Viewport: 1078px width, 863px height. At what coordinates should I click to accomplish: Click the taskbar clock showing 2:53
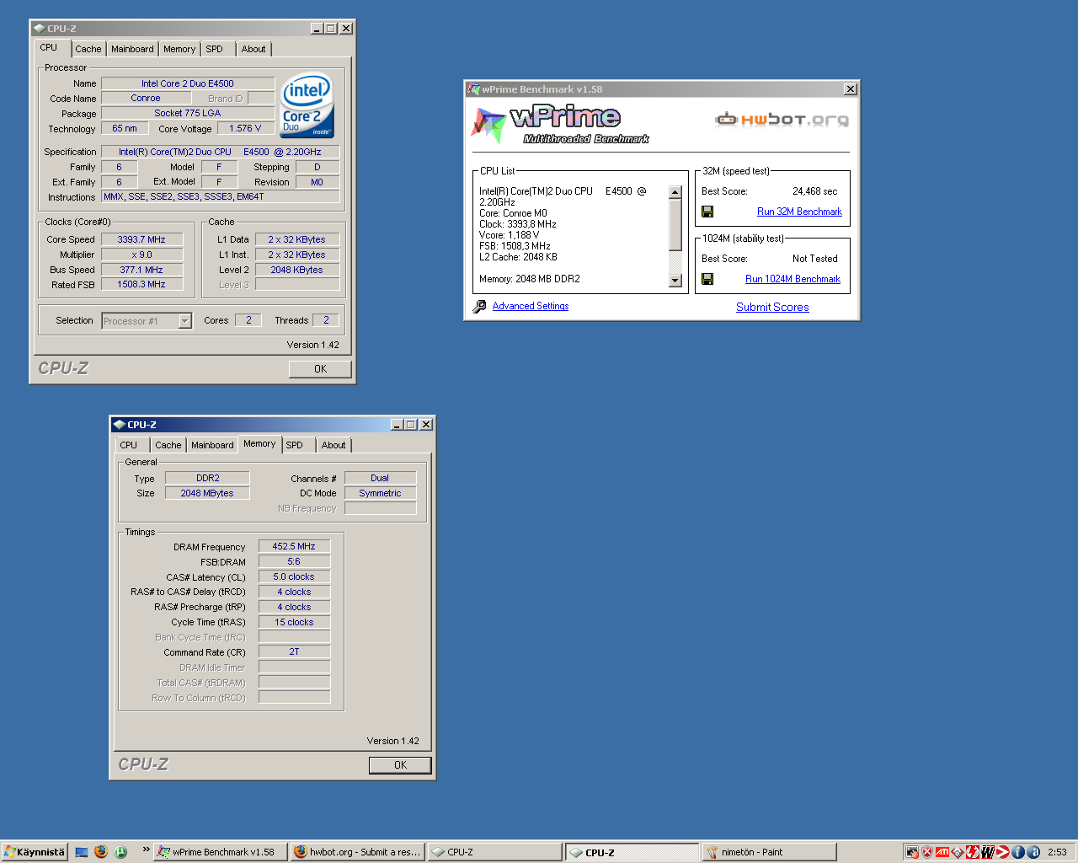[x=1057, y=852]
